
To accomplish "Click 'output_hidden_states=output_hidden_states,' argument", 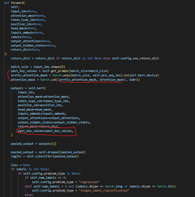I will click(54, 122).
